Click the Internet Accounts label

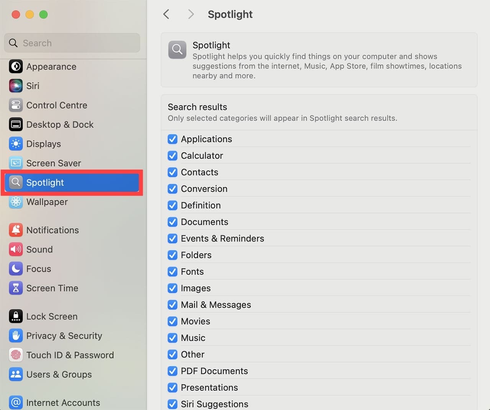click(x=63, y=403)
